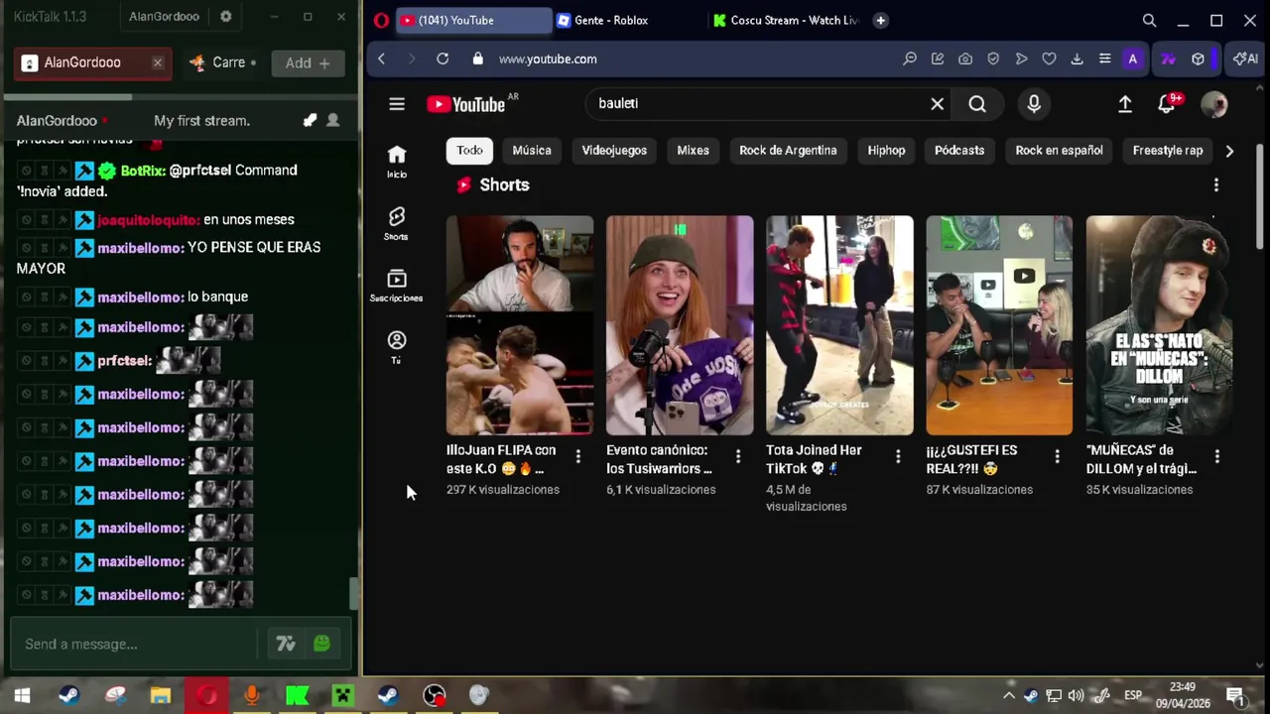Open KickTalk settings gear icon
The height and width of the screenshot is (714, 1270).
[226, 17]
